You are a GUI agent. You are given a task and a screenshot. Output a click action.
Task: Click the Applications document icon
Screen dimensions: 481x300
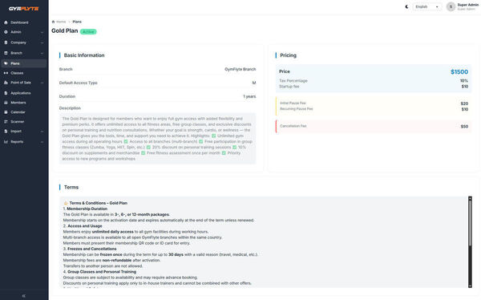tap(6, 93)
